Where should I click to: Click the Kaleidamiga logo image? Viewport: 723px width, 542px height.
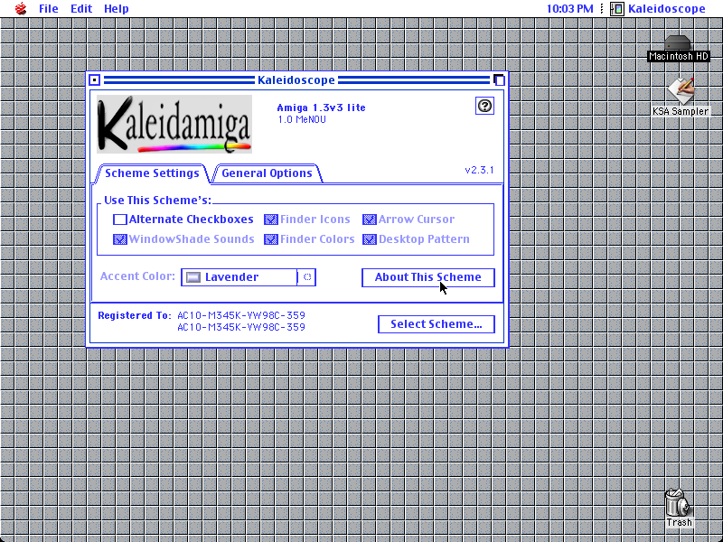point(174,124)
